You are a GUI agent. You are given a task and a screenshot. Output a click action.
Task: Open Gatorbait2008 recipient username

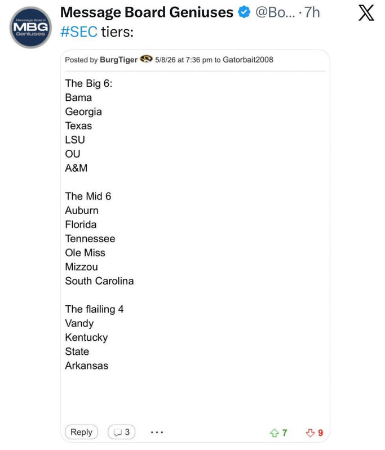[x=248, y=60]
